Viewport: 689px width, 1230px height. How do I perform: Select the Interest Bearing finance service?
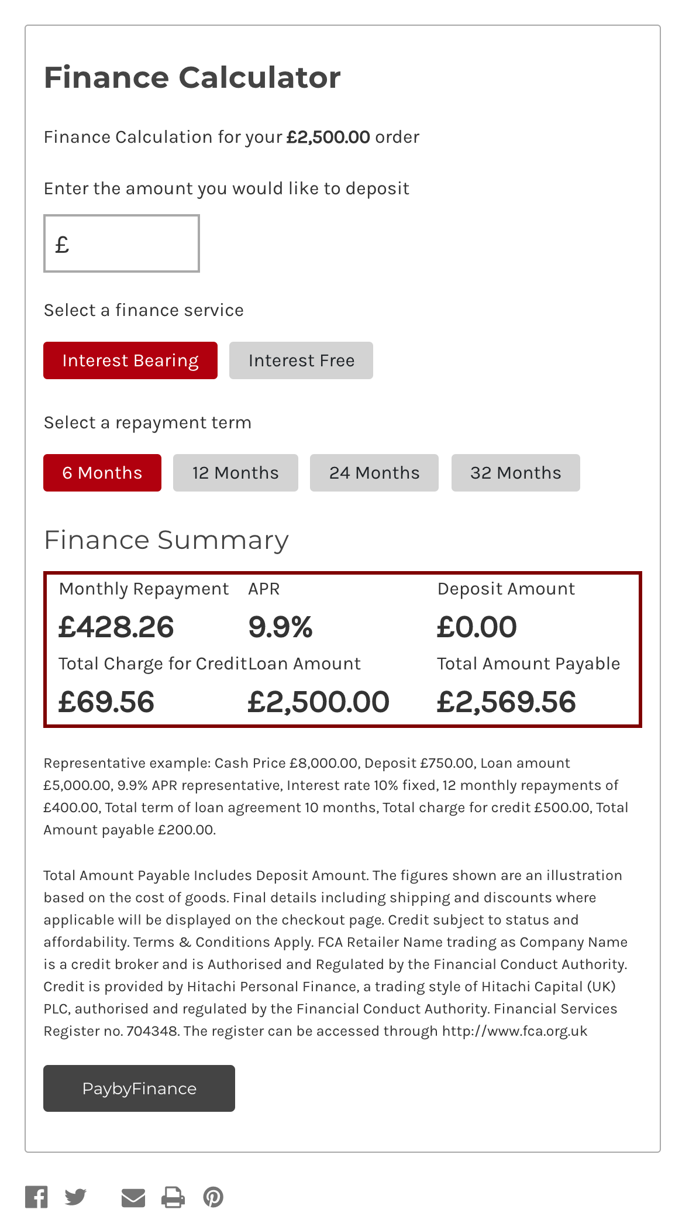(x=130, y=360)
